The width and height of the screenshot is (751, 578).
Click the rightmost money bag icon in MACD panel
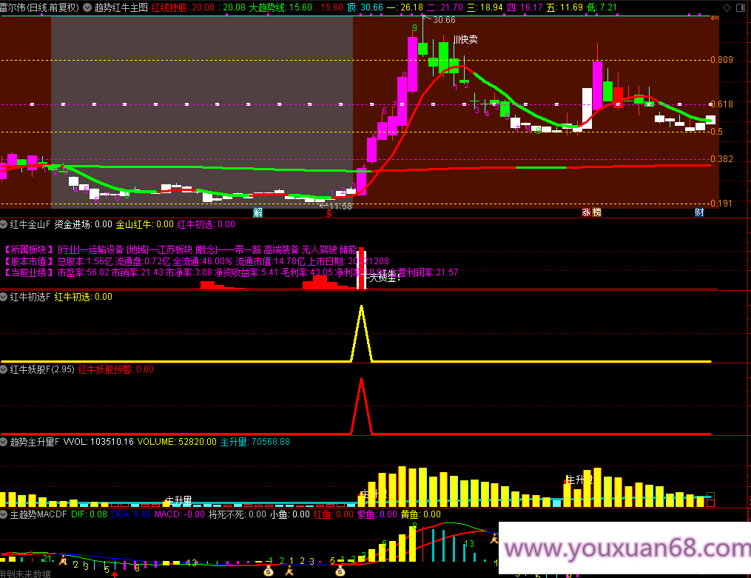(340, 571)
